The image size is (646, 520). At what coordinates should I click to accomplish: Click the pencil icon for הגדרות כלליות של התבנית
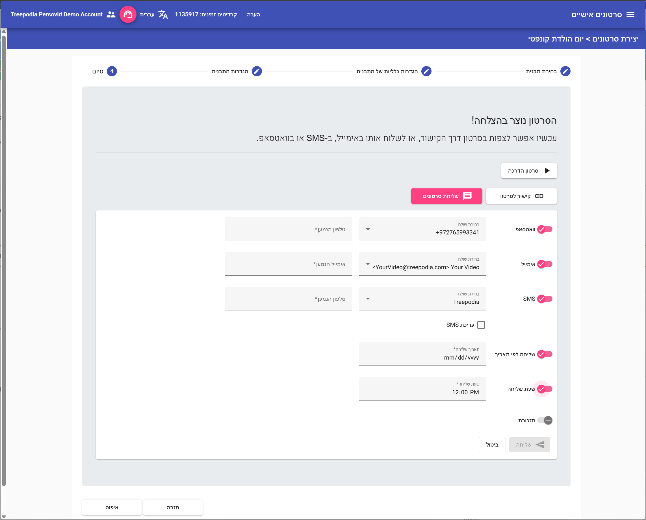pos(426,71)
